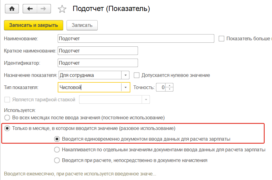Click the Home icon button

tap(12, 9)
